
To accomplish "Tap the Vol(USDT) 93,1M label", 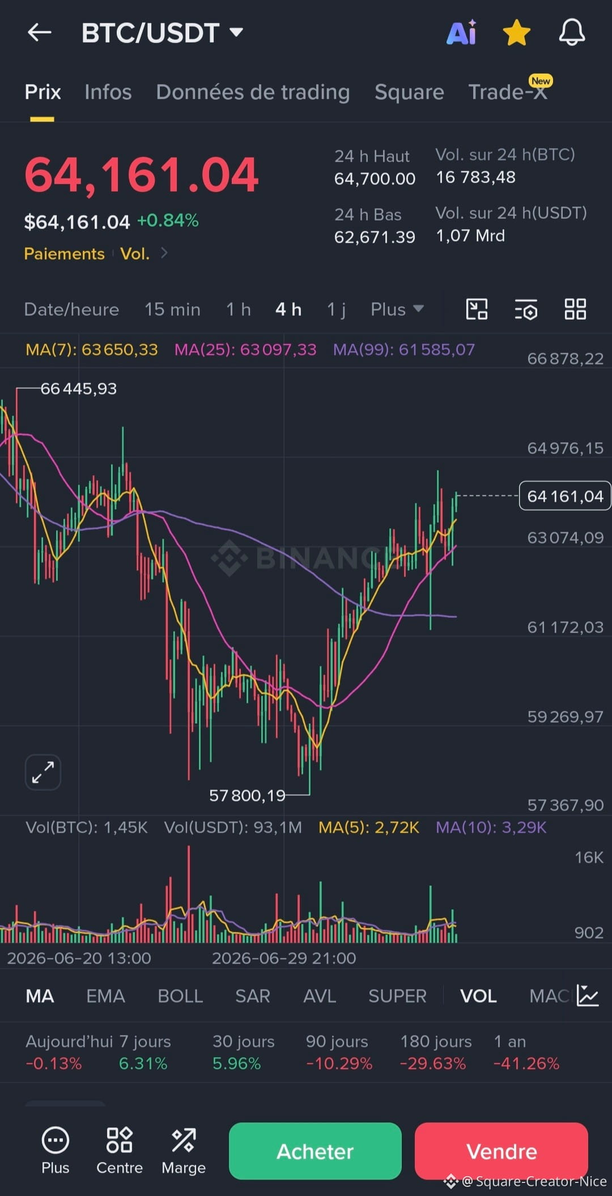I will coord(233,828).
